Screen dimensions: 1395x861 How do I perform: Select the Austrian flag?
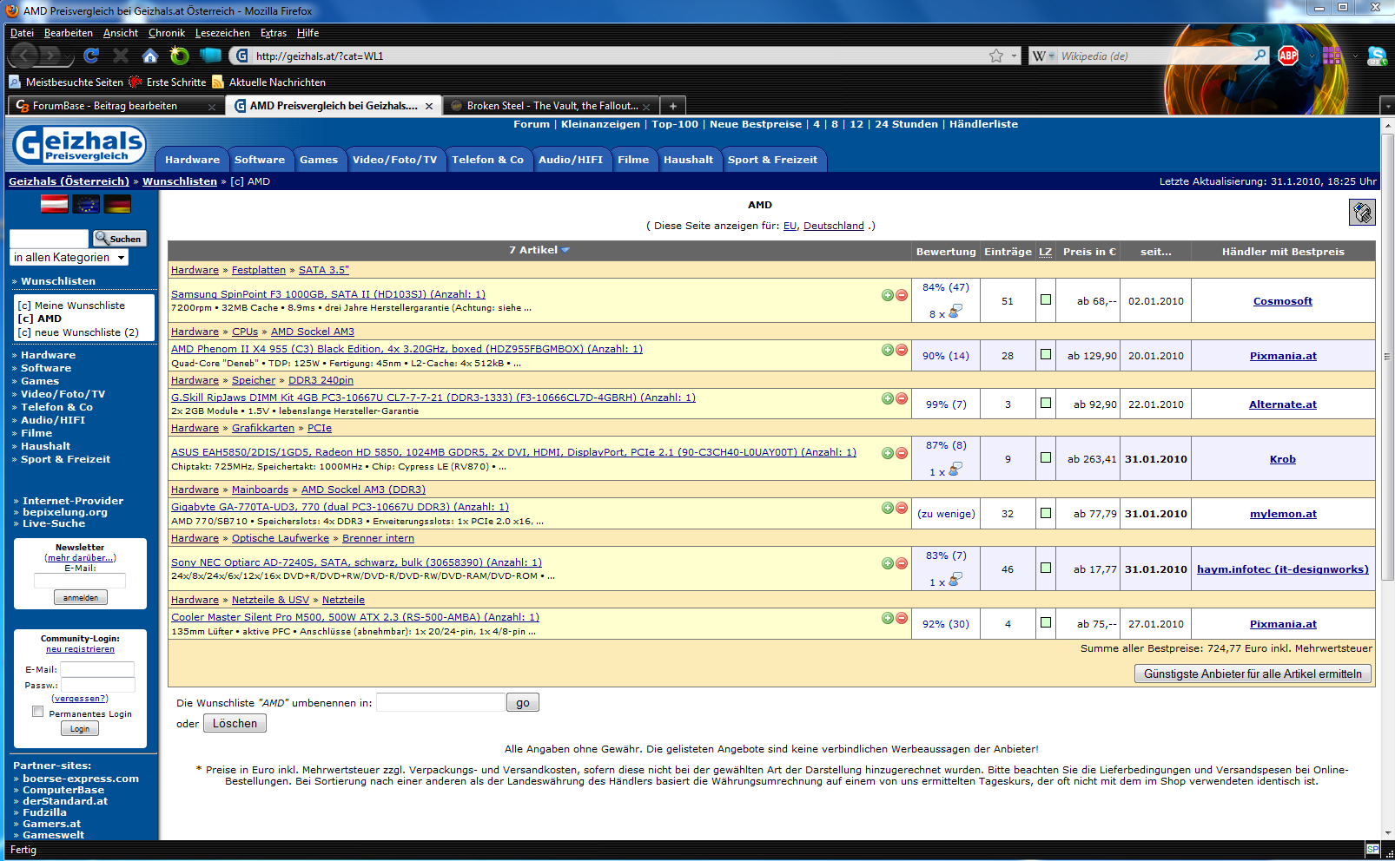coord(55,204)
